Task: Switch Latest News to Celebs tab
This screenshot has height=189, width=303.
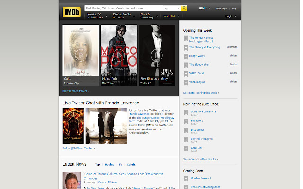Action: click(132, 165)
